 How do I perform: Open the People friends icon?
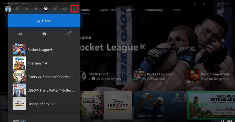point(36,9)
